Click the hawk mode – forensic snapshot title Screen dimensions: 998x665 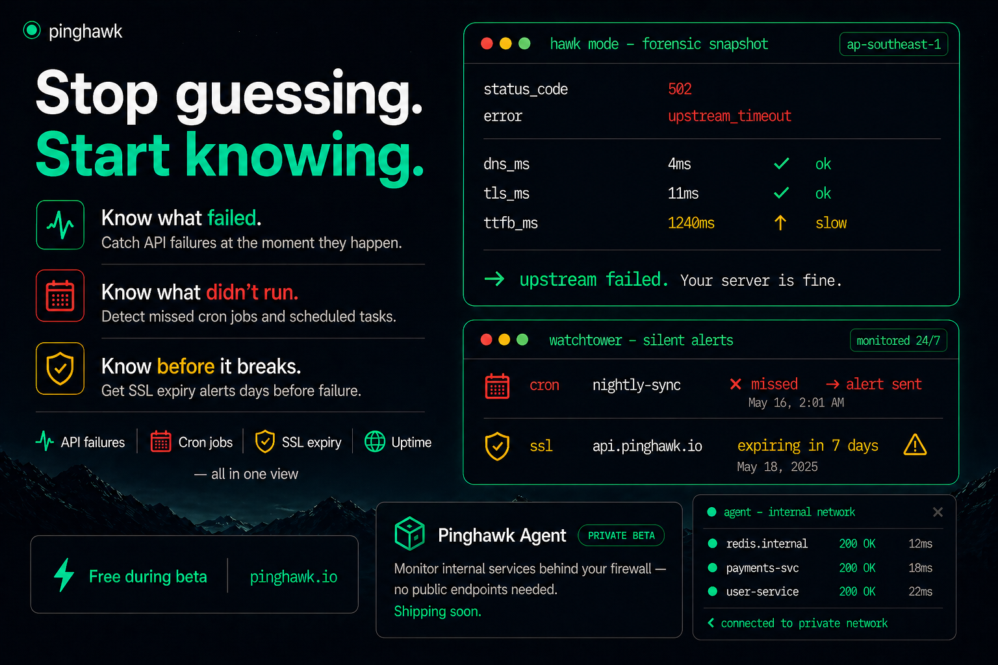coord(659,44)
